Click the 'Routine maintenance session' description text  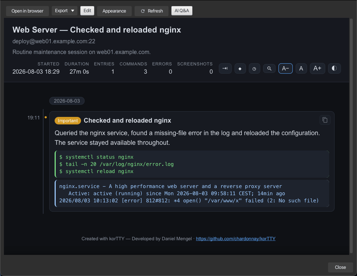pos(81,52)
